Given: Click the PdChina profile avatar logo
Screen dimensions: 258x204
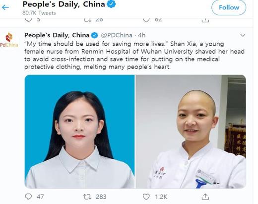Looking at the screenshot, I should [9, 40].
